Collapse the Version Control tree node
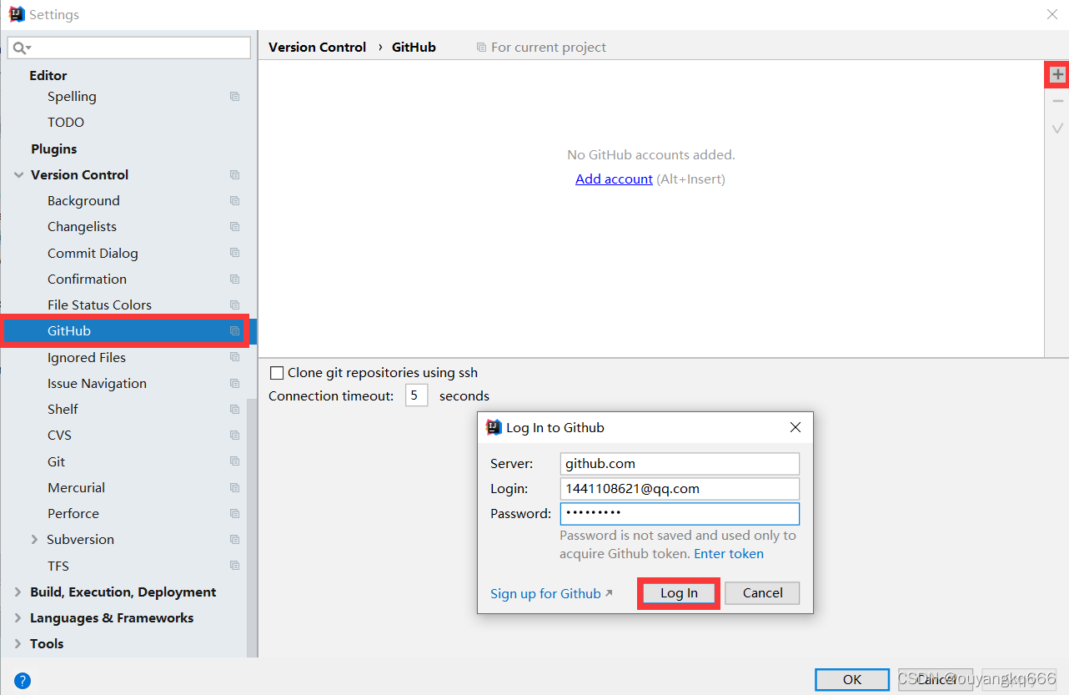 pyautogui.click(x=18, y=175)
